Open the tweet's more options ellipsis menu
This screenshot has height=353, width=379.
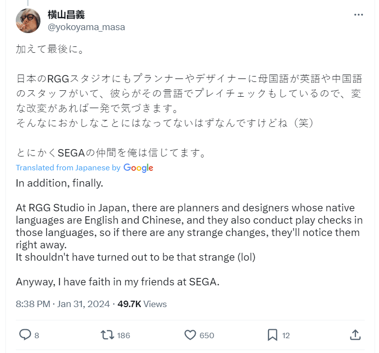(x=358, y=15)
